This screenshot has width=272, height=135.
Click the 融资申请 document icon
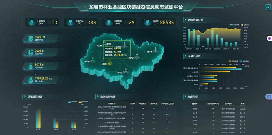click(30, 38)
